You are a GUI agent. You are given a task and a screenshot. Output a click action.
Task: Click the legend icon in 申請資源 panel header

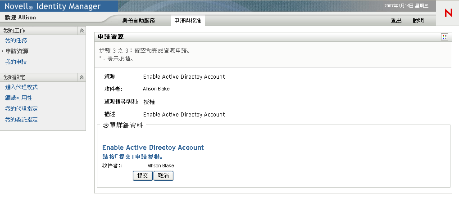click(x=445, y=37)
